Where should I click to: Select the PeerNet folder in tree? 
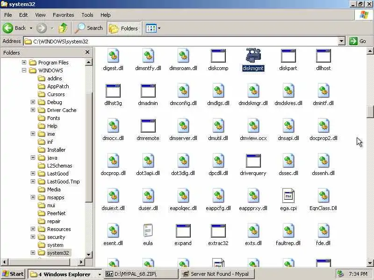click(x=56, y=213)
